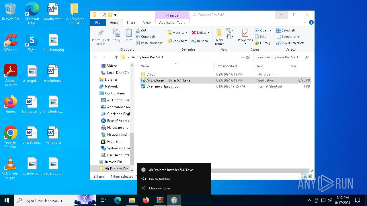The height and width of the screenshot is (206, 367).
Task: Select the Cut command
Action: click(141, 30)
